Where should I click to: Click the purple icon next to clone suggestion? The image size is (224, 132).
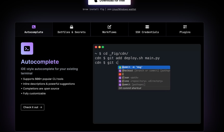(x=120, y=81)
